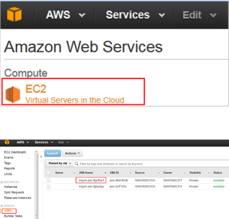Collapse the INSTANCES section in the sidebar

(x=2, y=182)
